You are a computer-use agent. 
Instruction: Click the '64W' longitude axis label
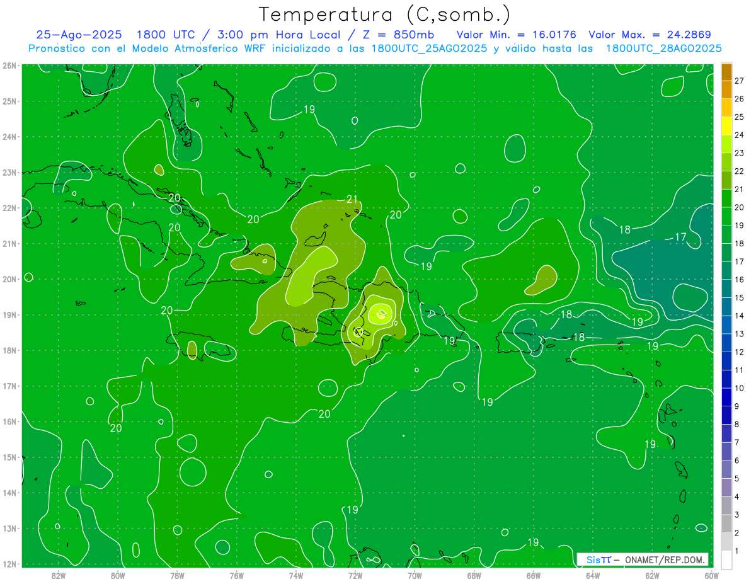(x=592, y=575)
